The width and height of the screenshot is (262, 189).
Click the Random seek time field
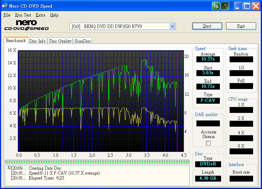click(241, 59)
